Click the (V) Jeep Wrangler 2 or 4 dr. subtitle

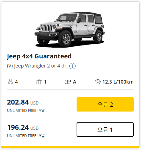[37, 66]
